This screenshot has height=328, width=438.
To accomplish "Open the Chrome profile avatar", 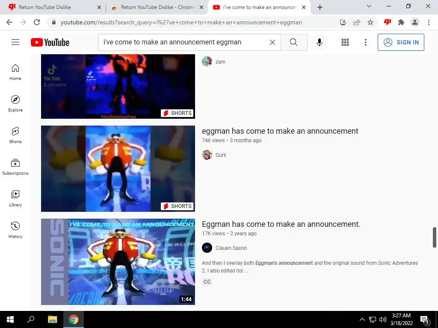I will [415, 22].
